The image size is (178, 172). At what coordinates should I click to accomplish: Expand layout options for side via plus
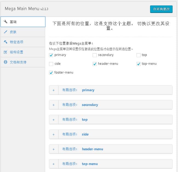54,135
